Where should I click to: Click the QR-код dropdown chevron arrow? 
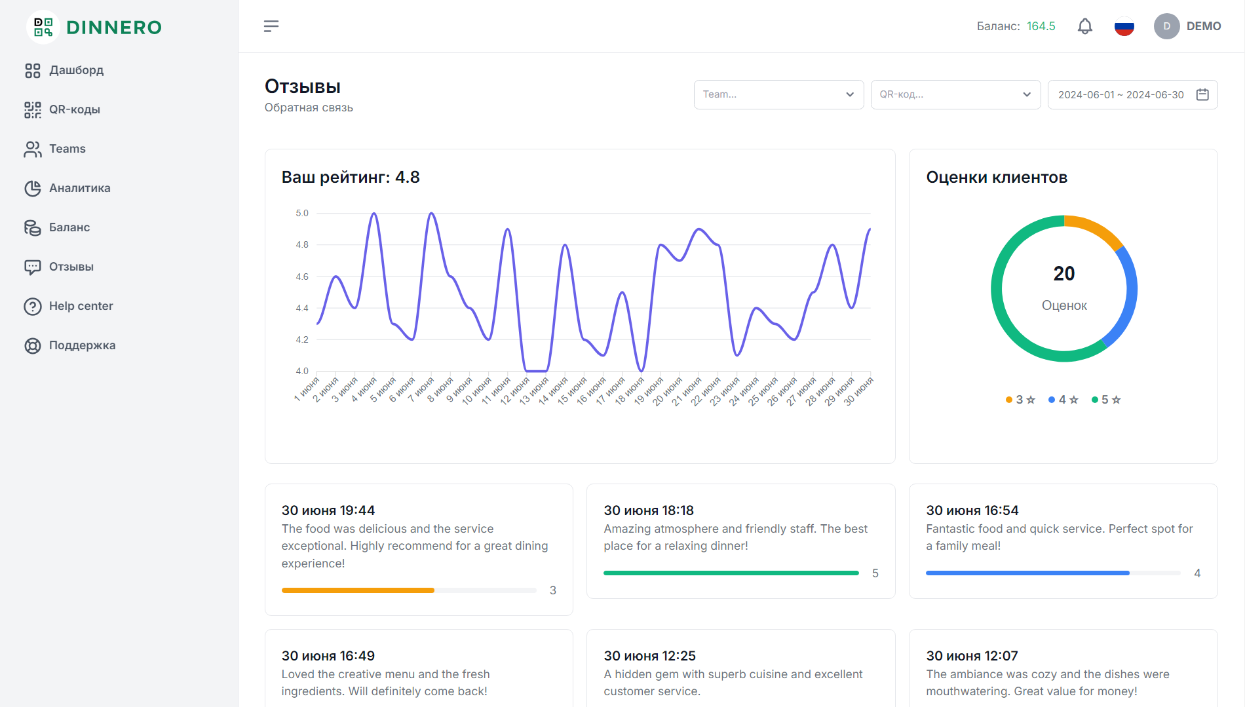tap(1027, 94)
